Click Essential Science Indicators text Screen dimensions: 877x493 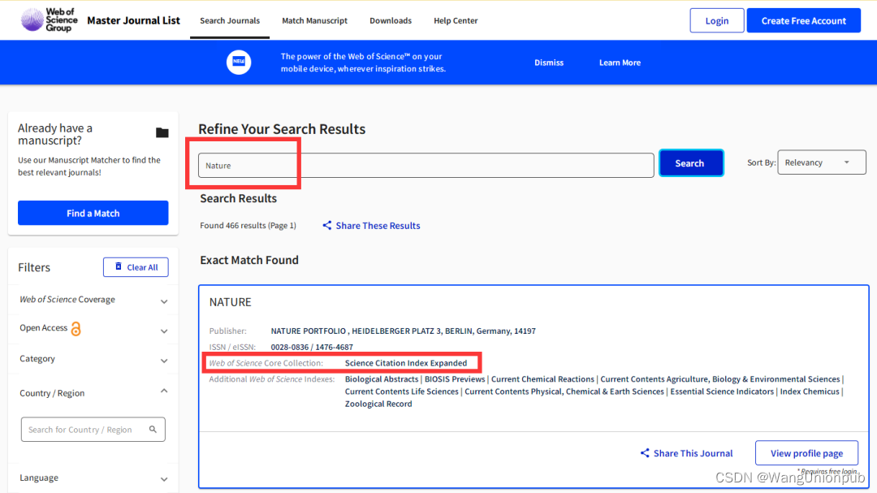[722, 391]
